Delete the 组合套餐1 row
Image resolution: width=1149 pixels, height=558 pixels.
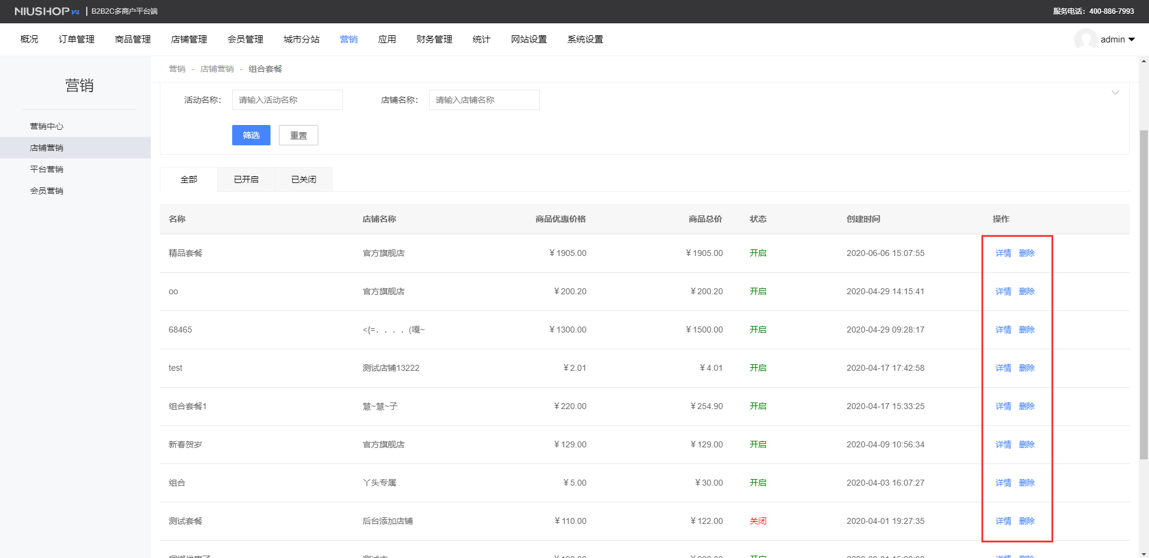point(1027,407)
